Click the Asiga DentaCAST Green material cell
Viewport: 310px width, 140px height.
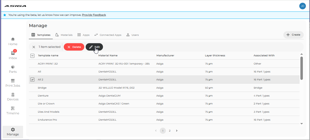point(114,104)
